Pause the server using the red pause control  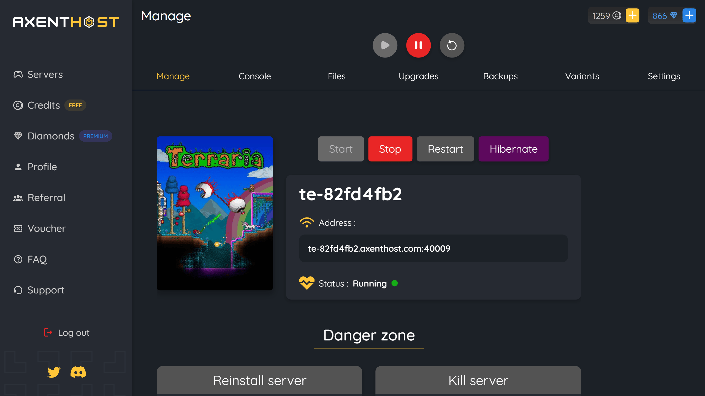pos(418,45)
